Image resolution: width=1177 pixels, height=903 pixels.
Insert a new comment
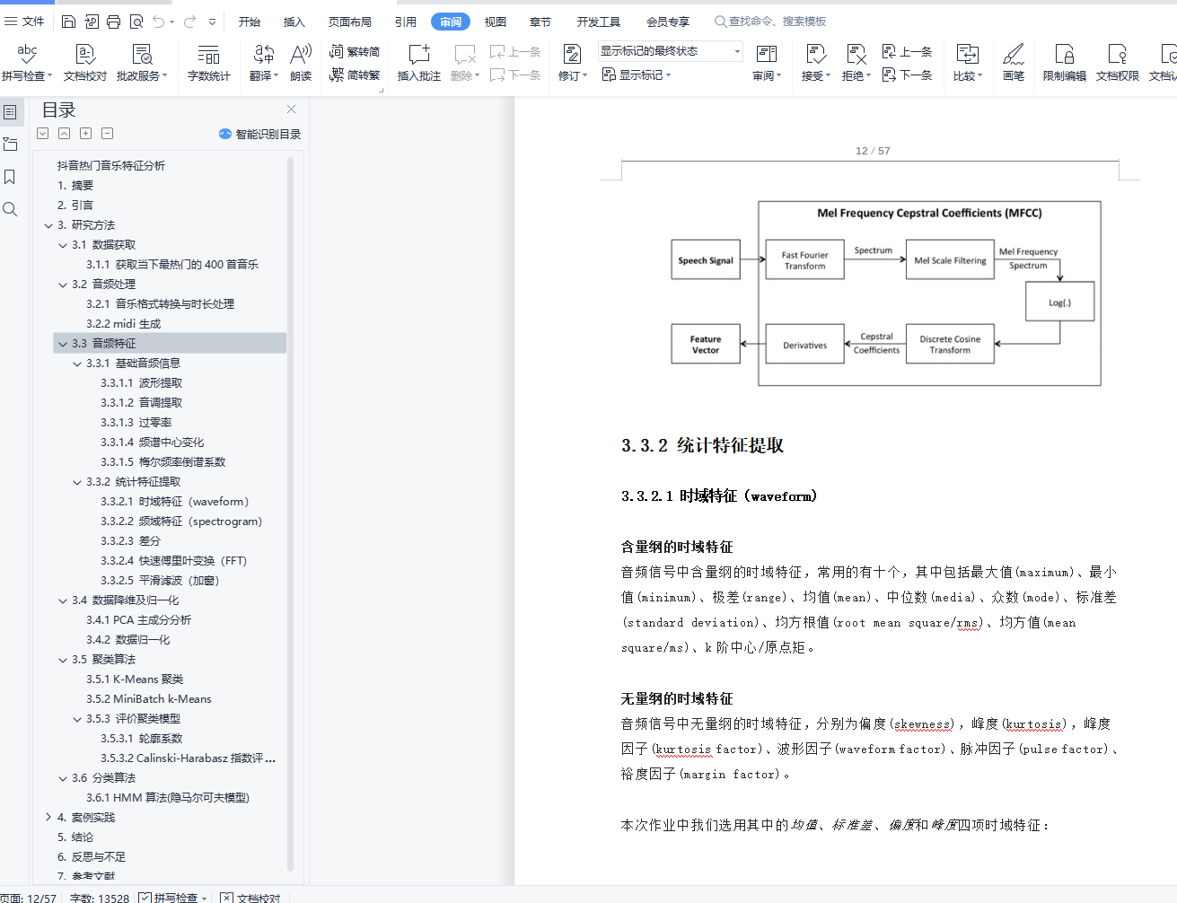(418, 63)
